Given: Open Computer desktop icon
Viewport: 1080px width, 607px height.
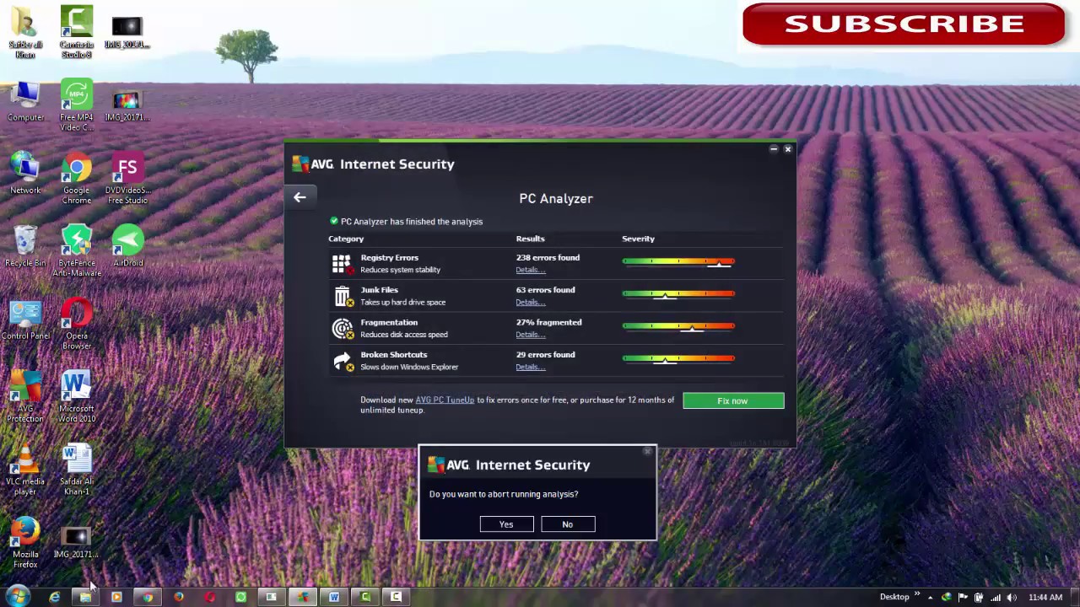Looking at the screenshot, I should click(25, 102).
